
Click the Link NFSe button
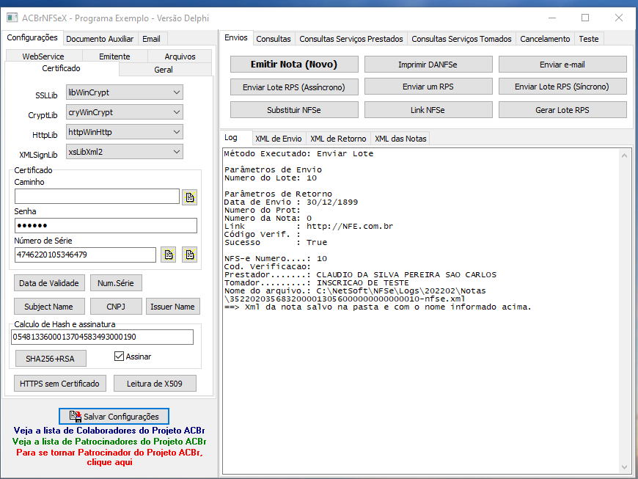(428, 110)
